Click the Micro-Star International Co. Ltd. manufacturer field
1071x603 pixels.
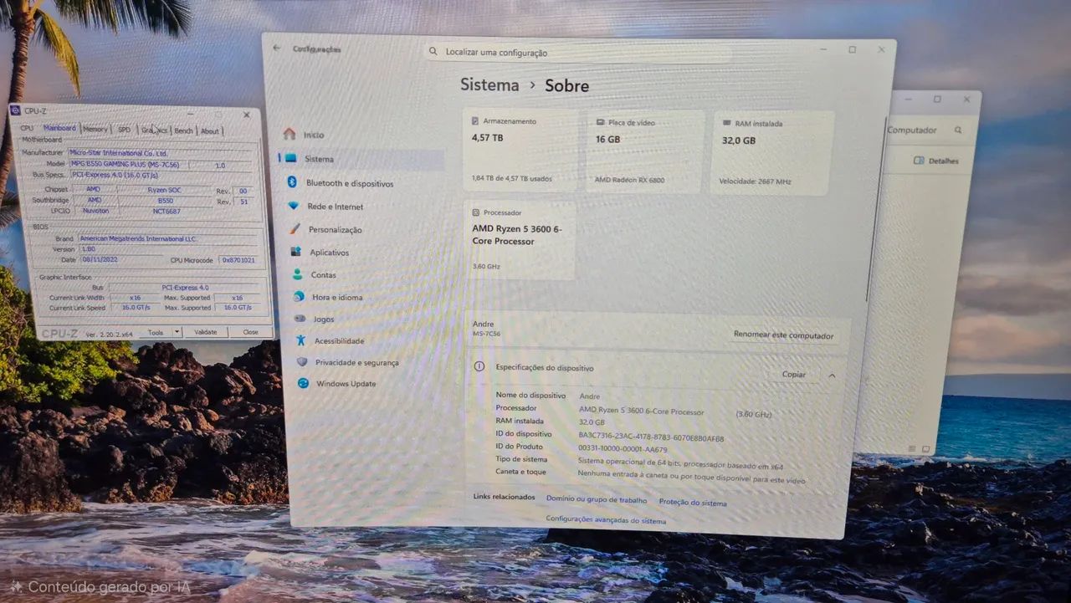tap(161, 153)
